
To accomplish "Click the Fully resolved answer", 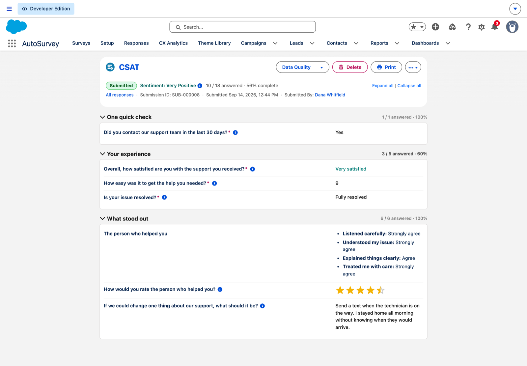I will point(351,197).
